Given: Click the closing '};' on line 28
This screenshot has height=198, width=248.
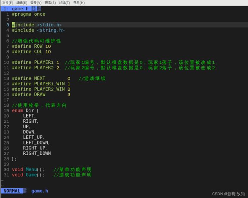Looking at the screenshot, I should 14,159.
